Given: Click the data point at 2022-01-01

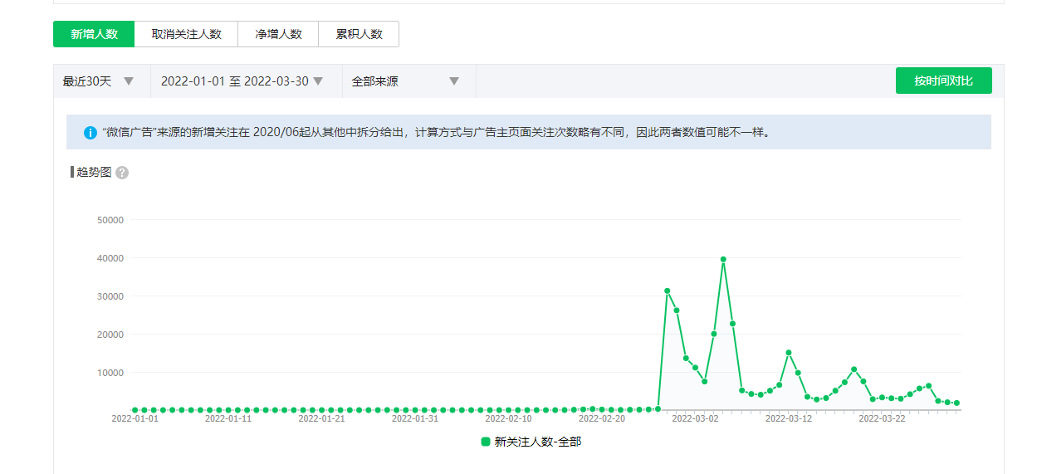Looking at the screenshot, I should click(135, 410).
